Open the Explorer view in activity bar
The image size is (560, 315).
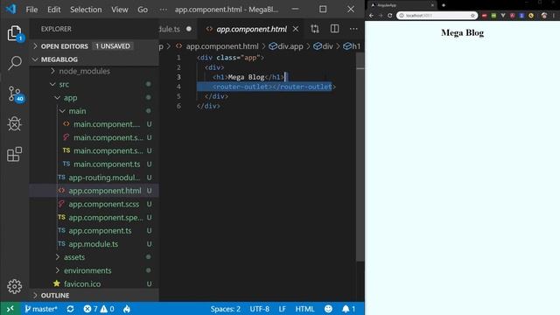point(14,33)
